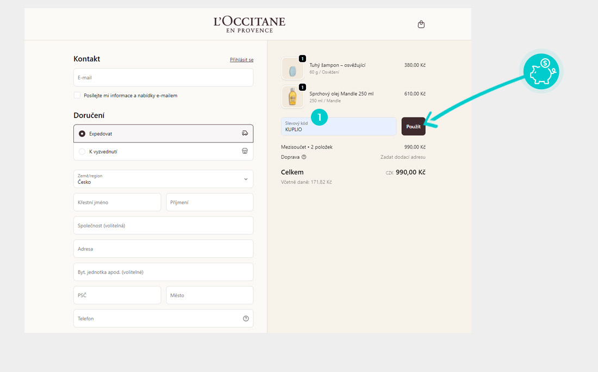This screenshot has height=372, width=598.
Task: Click the solid shampoo product thumbnail
Action: click(x=292, y=69)
